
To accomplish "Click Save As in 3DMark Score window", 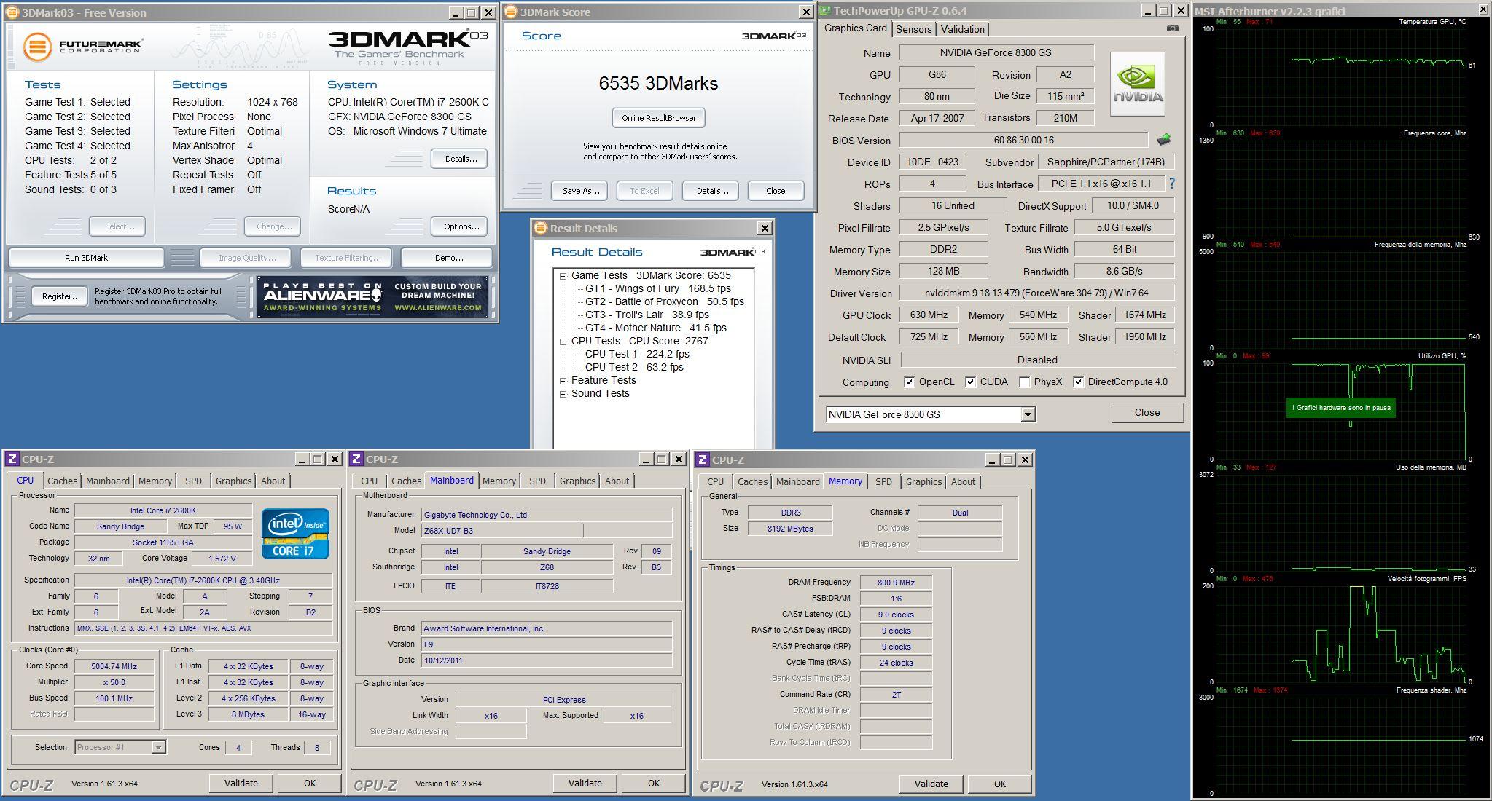I will pyautogui.click(x=580, y=191).
